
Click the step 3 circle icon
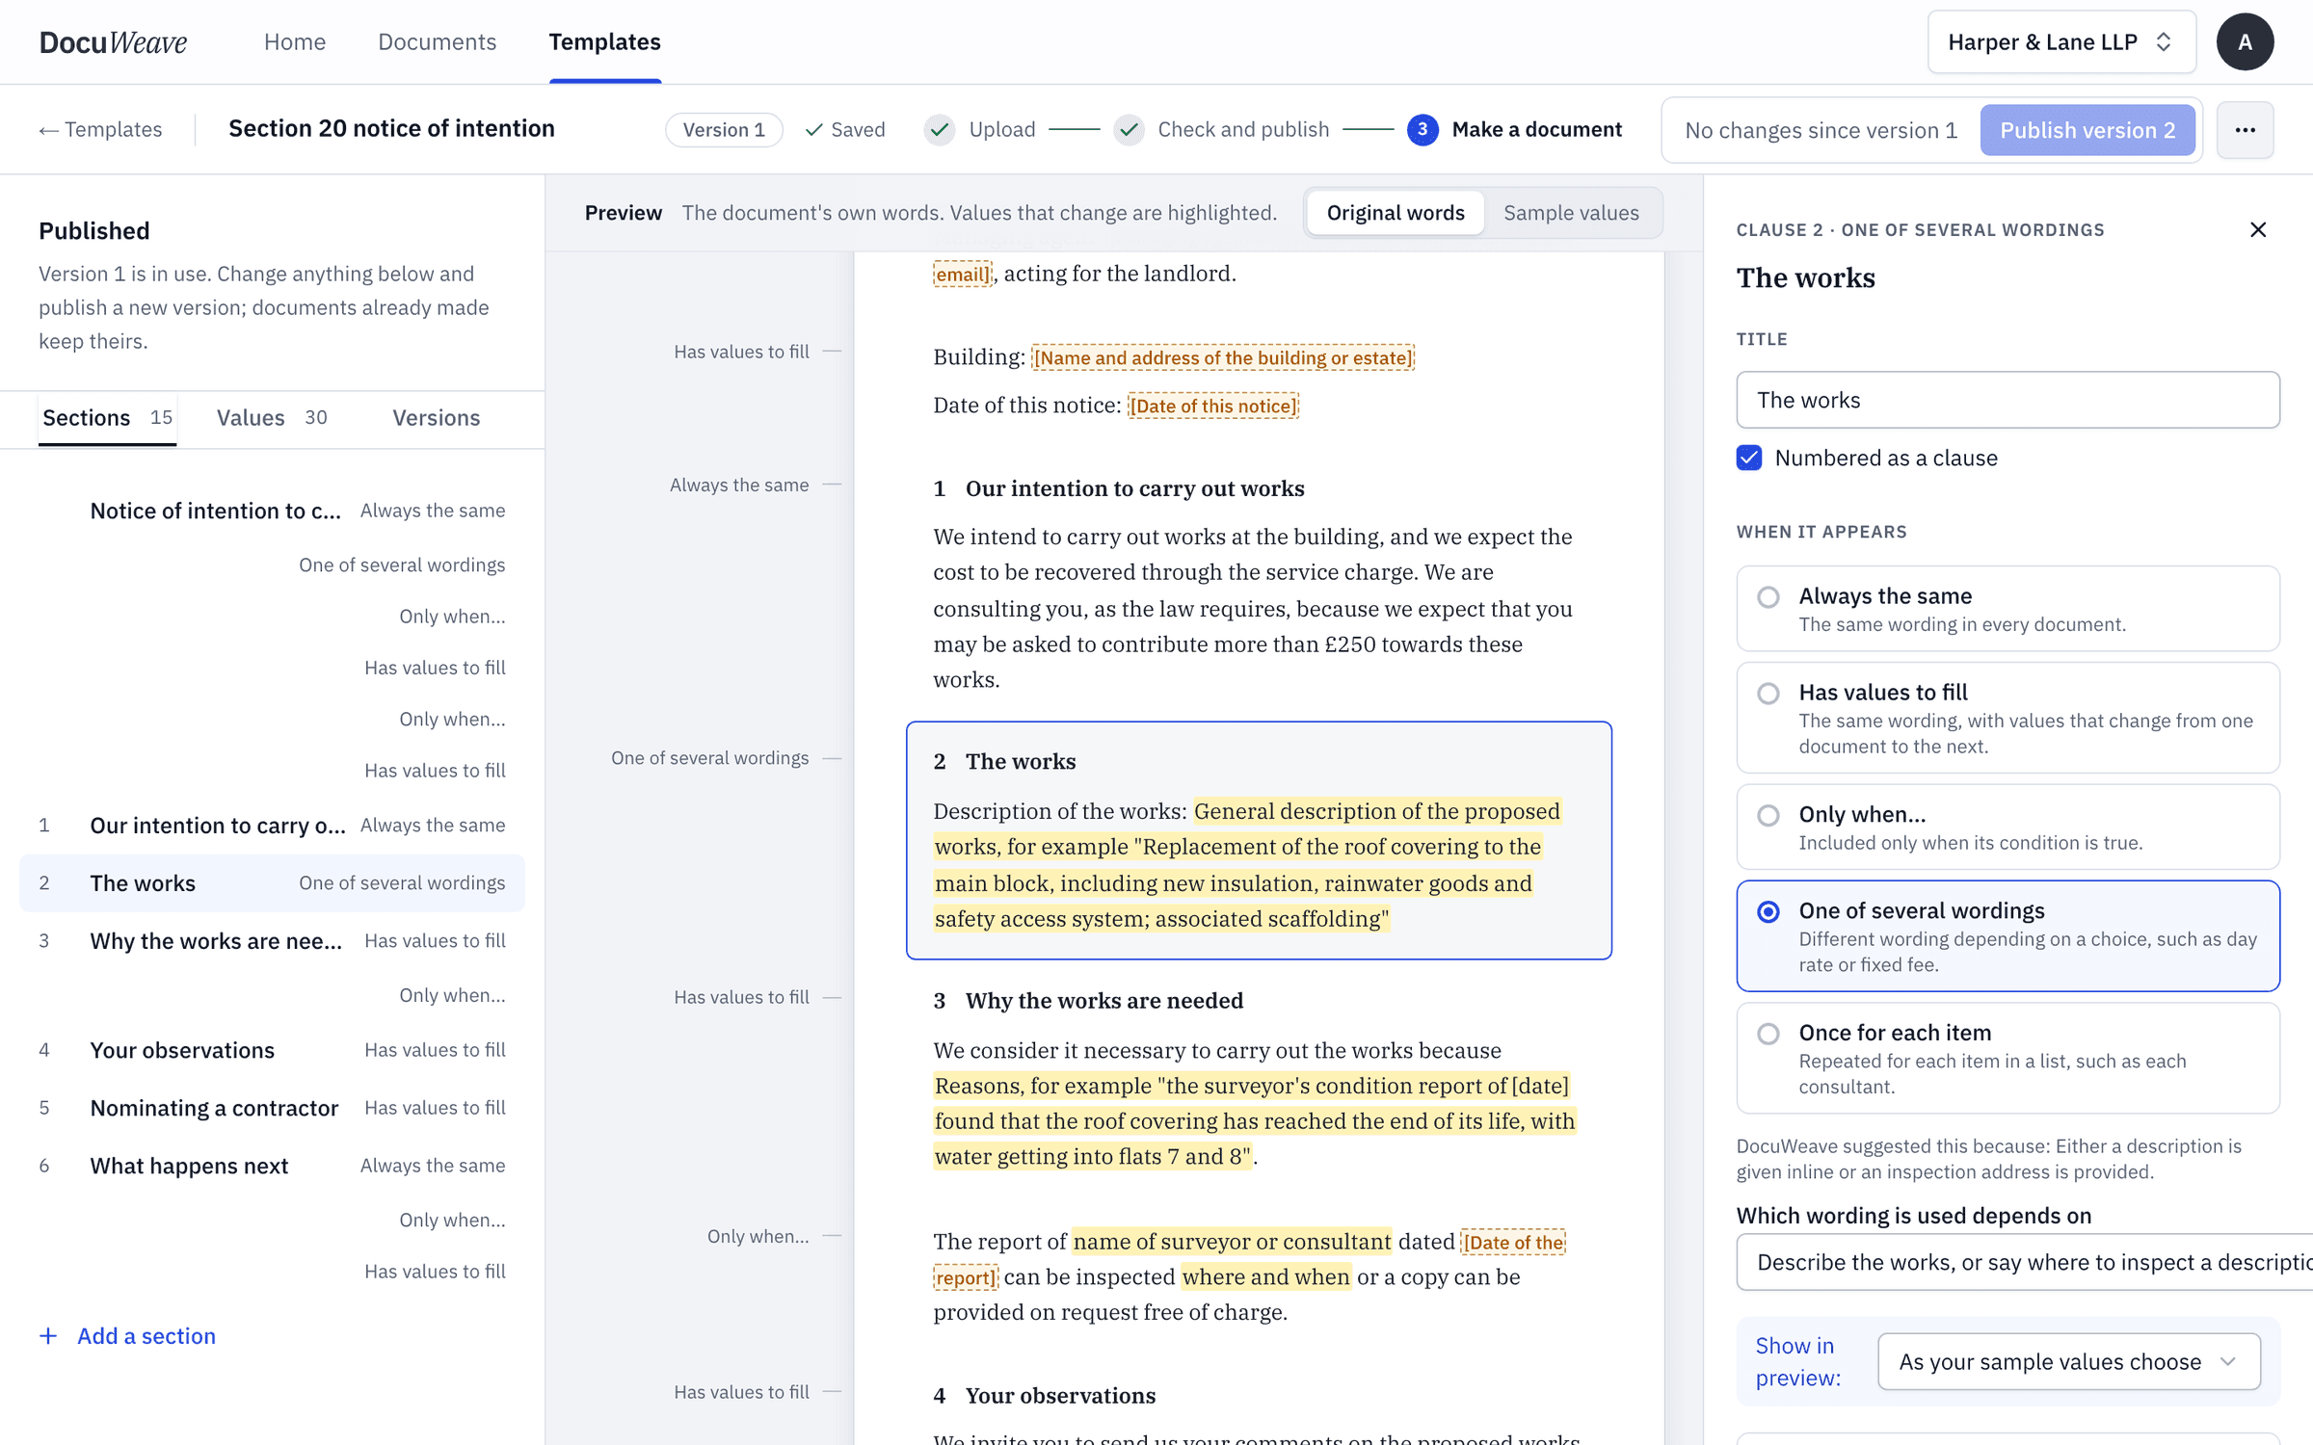point(1422,130)
